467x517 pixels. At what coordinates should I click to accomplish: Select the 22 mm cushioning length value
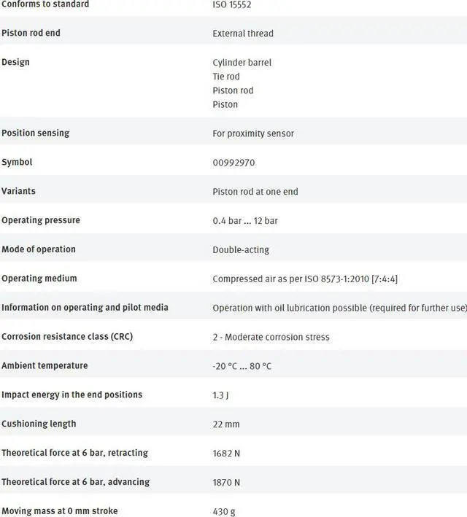click(226, 424)
